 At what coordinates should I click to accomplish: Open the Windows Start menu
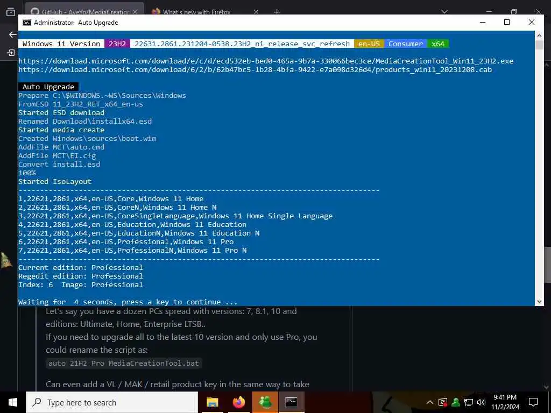point(13,402)
